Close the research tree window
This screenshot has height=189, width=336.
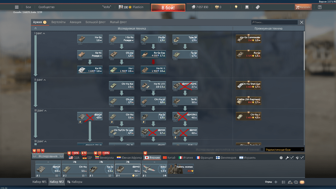pos(301,22)
